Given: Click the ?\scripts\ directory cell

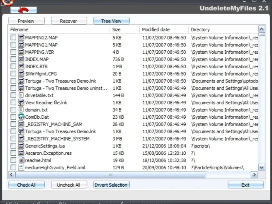Looking at the screenshot, I should (201, 146).
